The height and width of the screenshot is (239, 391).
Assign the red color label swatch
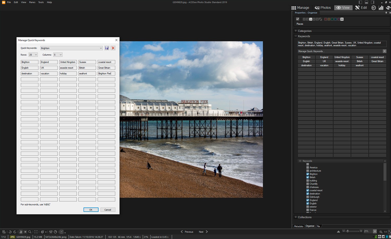(x=326, y=19)
